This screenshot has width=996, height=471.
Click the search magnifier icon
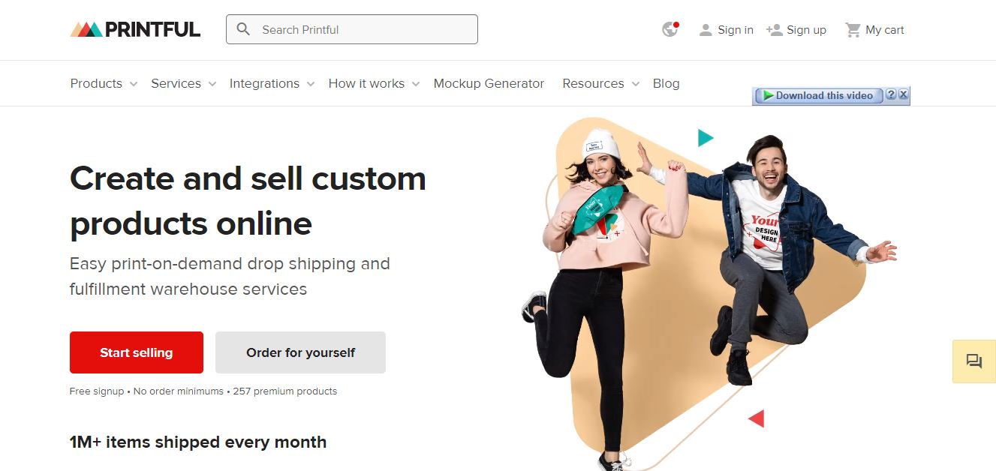[243, 29]
